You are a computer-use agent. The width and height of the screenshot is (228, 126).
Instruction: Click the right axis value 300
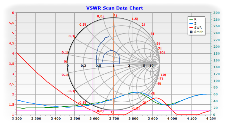coord(217,13)
